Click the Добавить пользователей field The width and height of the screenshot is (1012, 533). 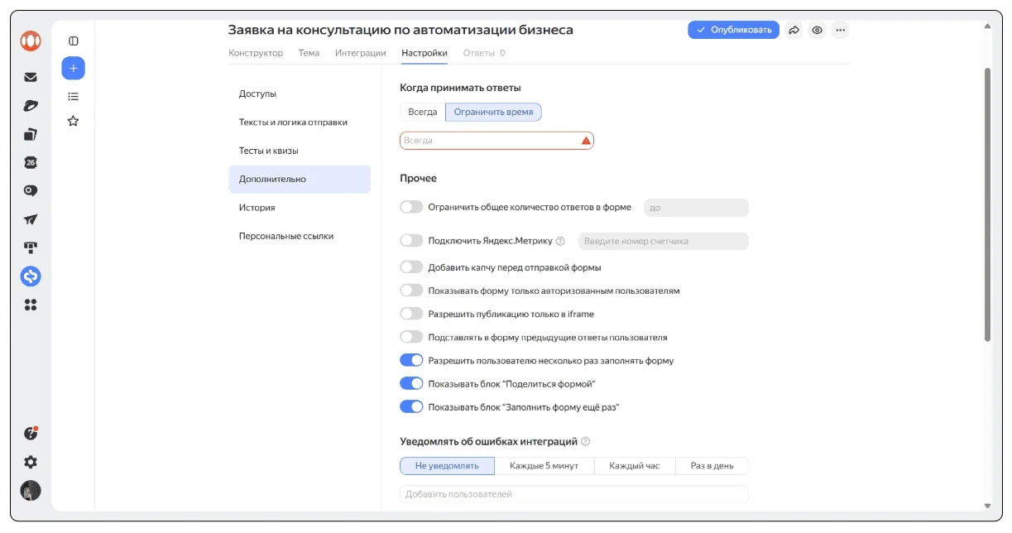[x=574, y=494]
